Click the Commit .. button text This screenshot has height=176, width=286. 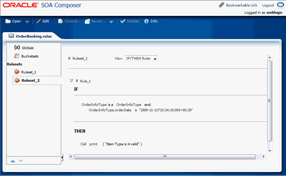[x=72, y=21]
